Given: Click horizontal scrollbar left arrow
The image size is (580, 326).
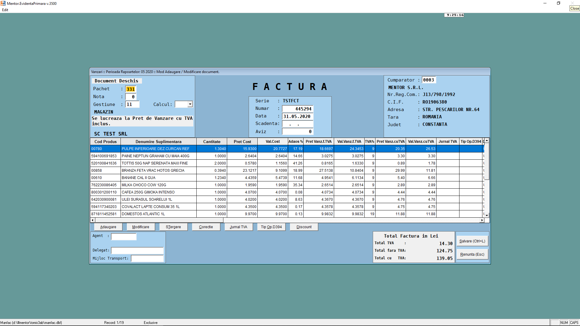Looking at the screenshot, I should [x=92, y=220].
